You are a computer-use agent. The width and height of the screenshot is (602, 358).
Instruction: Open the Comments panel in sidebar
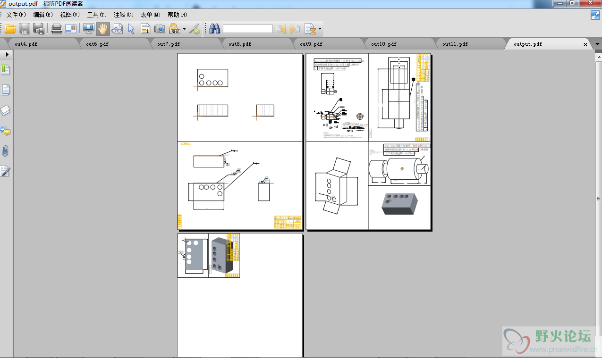pos(6,131)
